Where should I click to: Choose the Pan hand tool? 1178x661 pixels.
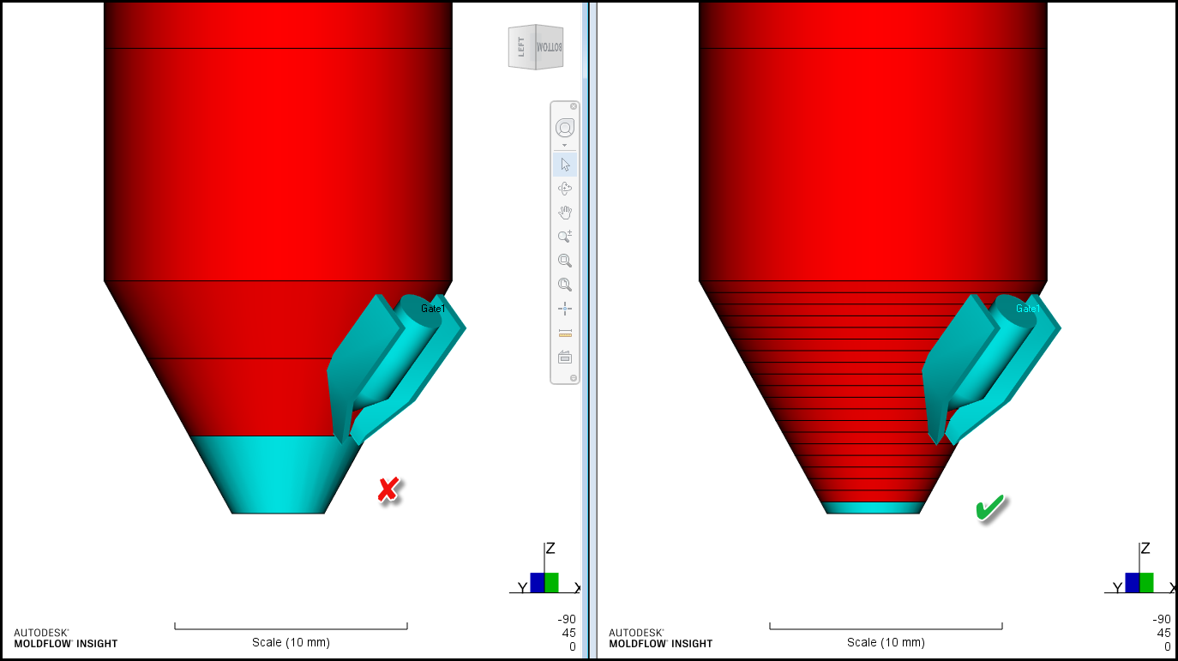pyautogui.click(x=565, y=213)
